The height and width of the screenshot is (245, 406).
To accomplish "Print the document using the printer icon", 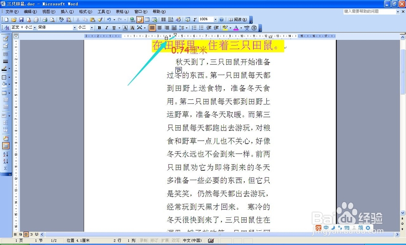I will [x=45, y=19].
